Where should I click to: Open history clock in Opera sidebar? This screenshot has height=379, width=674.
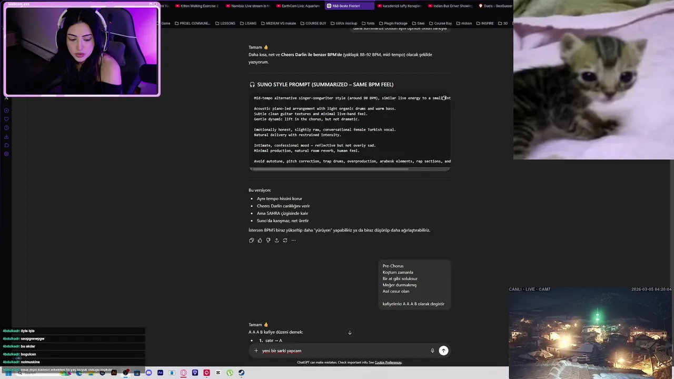tap(6, 128)
